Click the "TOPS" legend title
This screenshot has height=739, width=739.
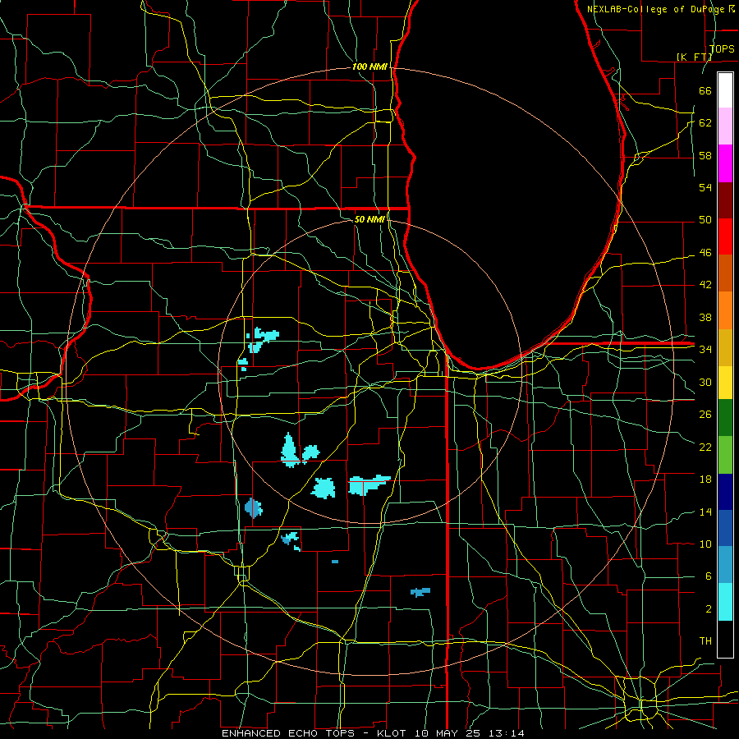[722, 49]
